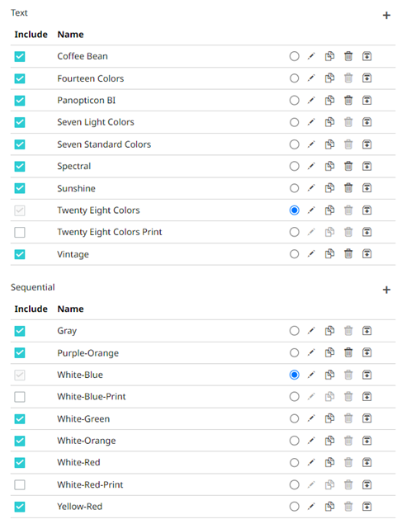Check Include for Twenty Eight Colors Print
Image resolution: width=416 pixels, height=524 pixels.
pyautogui.click(x=20, y=232)
